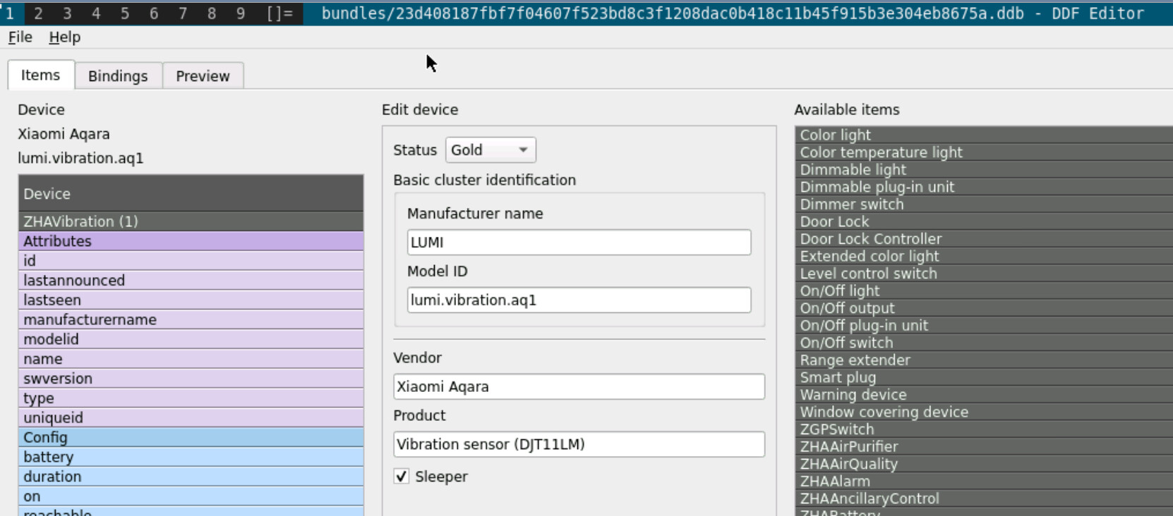Choose On/Off switch item

pyautogui.click(x=984, y=343)
